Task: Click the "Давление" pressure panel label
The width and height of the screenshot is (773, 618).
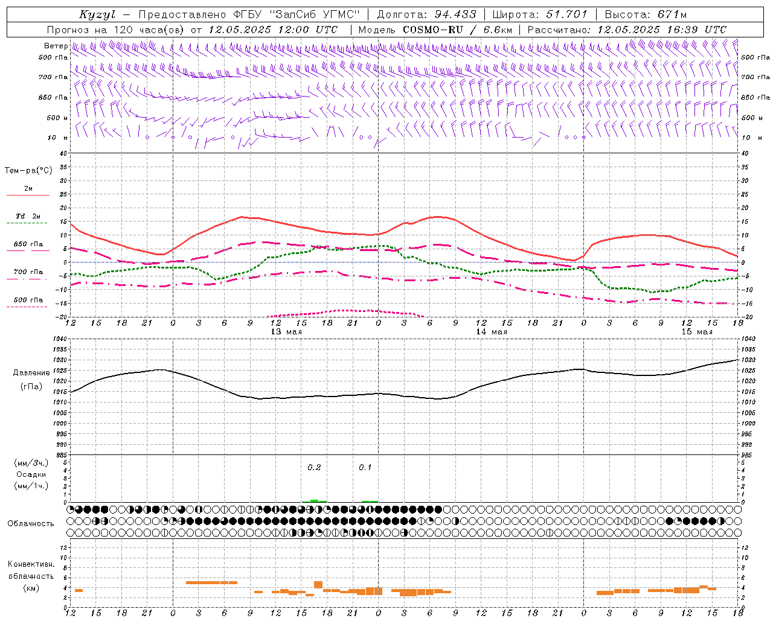Action: point(31,373)
